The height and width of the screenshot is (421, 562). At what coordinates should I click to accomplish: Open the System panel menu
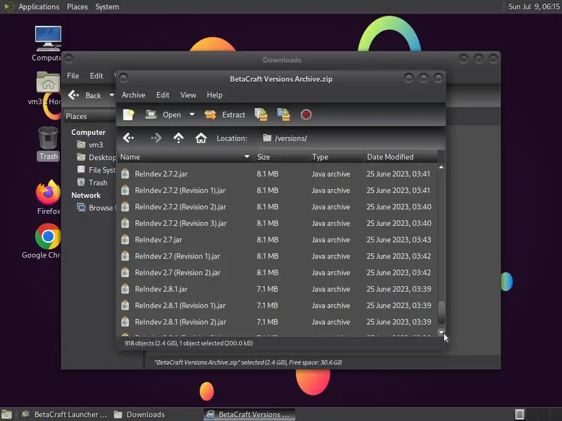tap(107, 7)
